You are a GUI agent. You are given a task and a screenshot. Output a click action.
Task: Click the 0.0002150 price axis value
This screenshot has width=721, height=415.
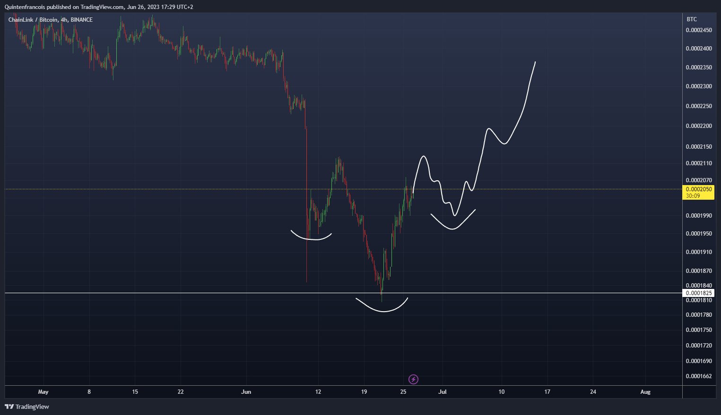coord(699,147)
